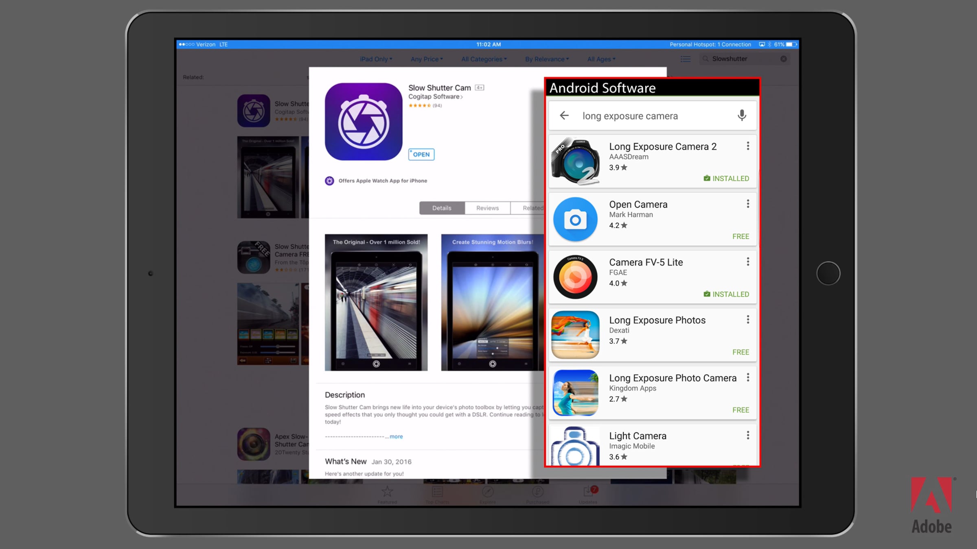Viewport: 977px width, 549px height.
Task: Open the All Categories dropdown
Action: click(x=484, y=59)
